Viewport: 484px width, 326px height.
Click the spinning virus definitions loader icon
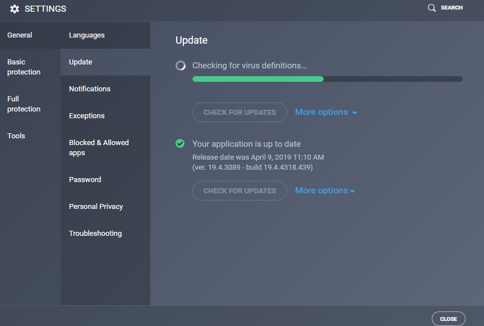[181, 66]
